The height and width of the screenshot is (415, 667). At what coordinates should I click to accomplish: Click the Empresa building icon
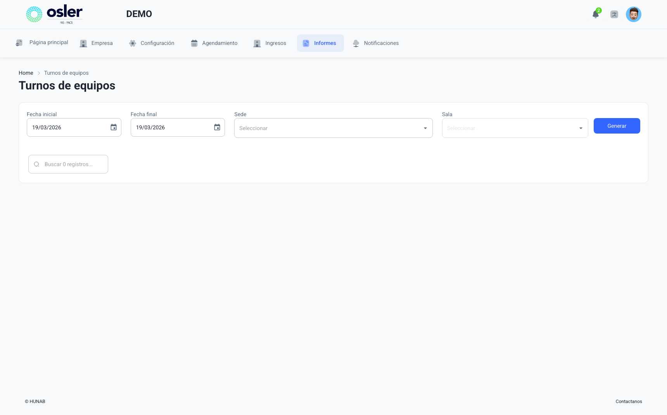click(x=83, y=43)
